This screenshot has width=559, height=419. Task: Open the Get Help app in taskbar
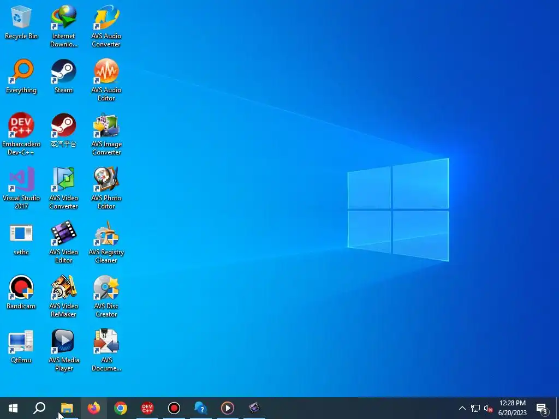(201, 408)
